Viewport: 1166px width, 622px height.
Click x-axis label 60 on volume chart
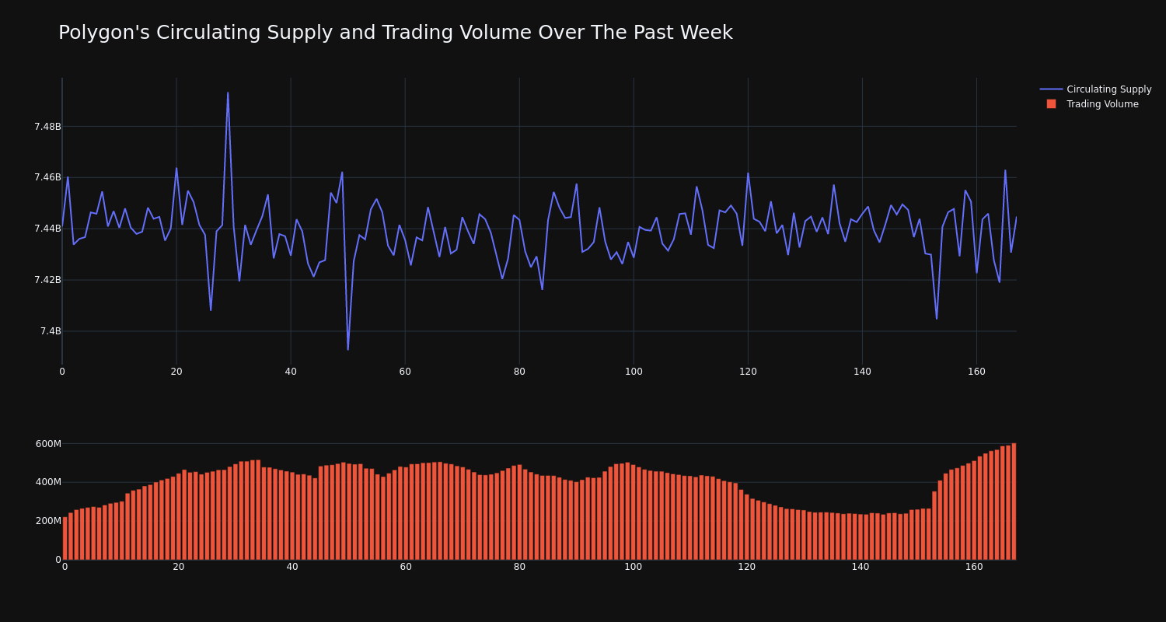406,567
